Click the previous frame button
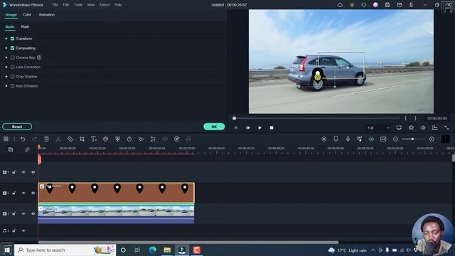This screenshot has width=455, height=256. [x=236, y=128]
